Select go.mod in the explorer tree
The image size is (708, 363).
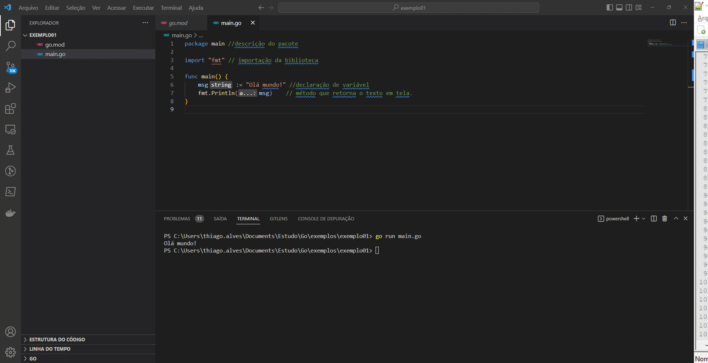tap(88, 44)
